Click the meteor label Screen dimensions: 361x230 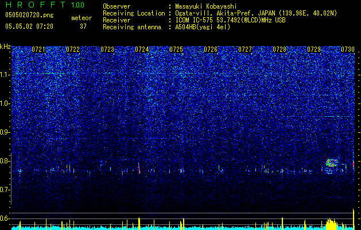pos(81,18)
